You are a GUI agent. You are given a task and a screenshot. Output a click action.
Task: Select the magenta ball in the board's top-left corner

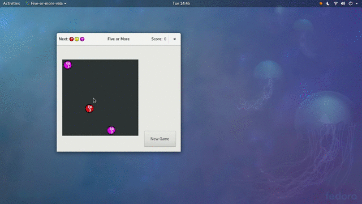point(68,65)
